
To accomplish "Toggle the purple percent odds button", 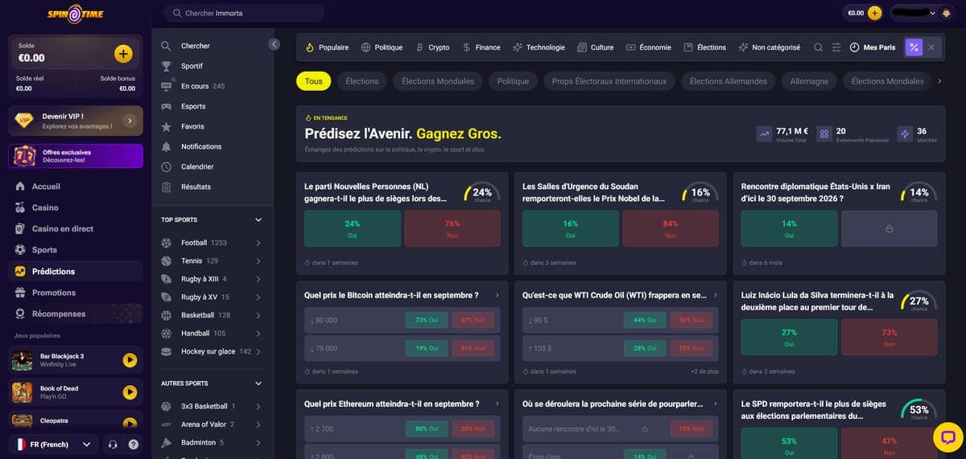I will click(x=914, y=47).
